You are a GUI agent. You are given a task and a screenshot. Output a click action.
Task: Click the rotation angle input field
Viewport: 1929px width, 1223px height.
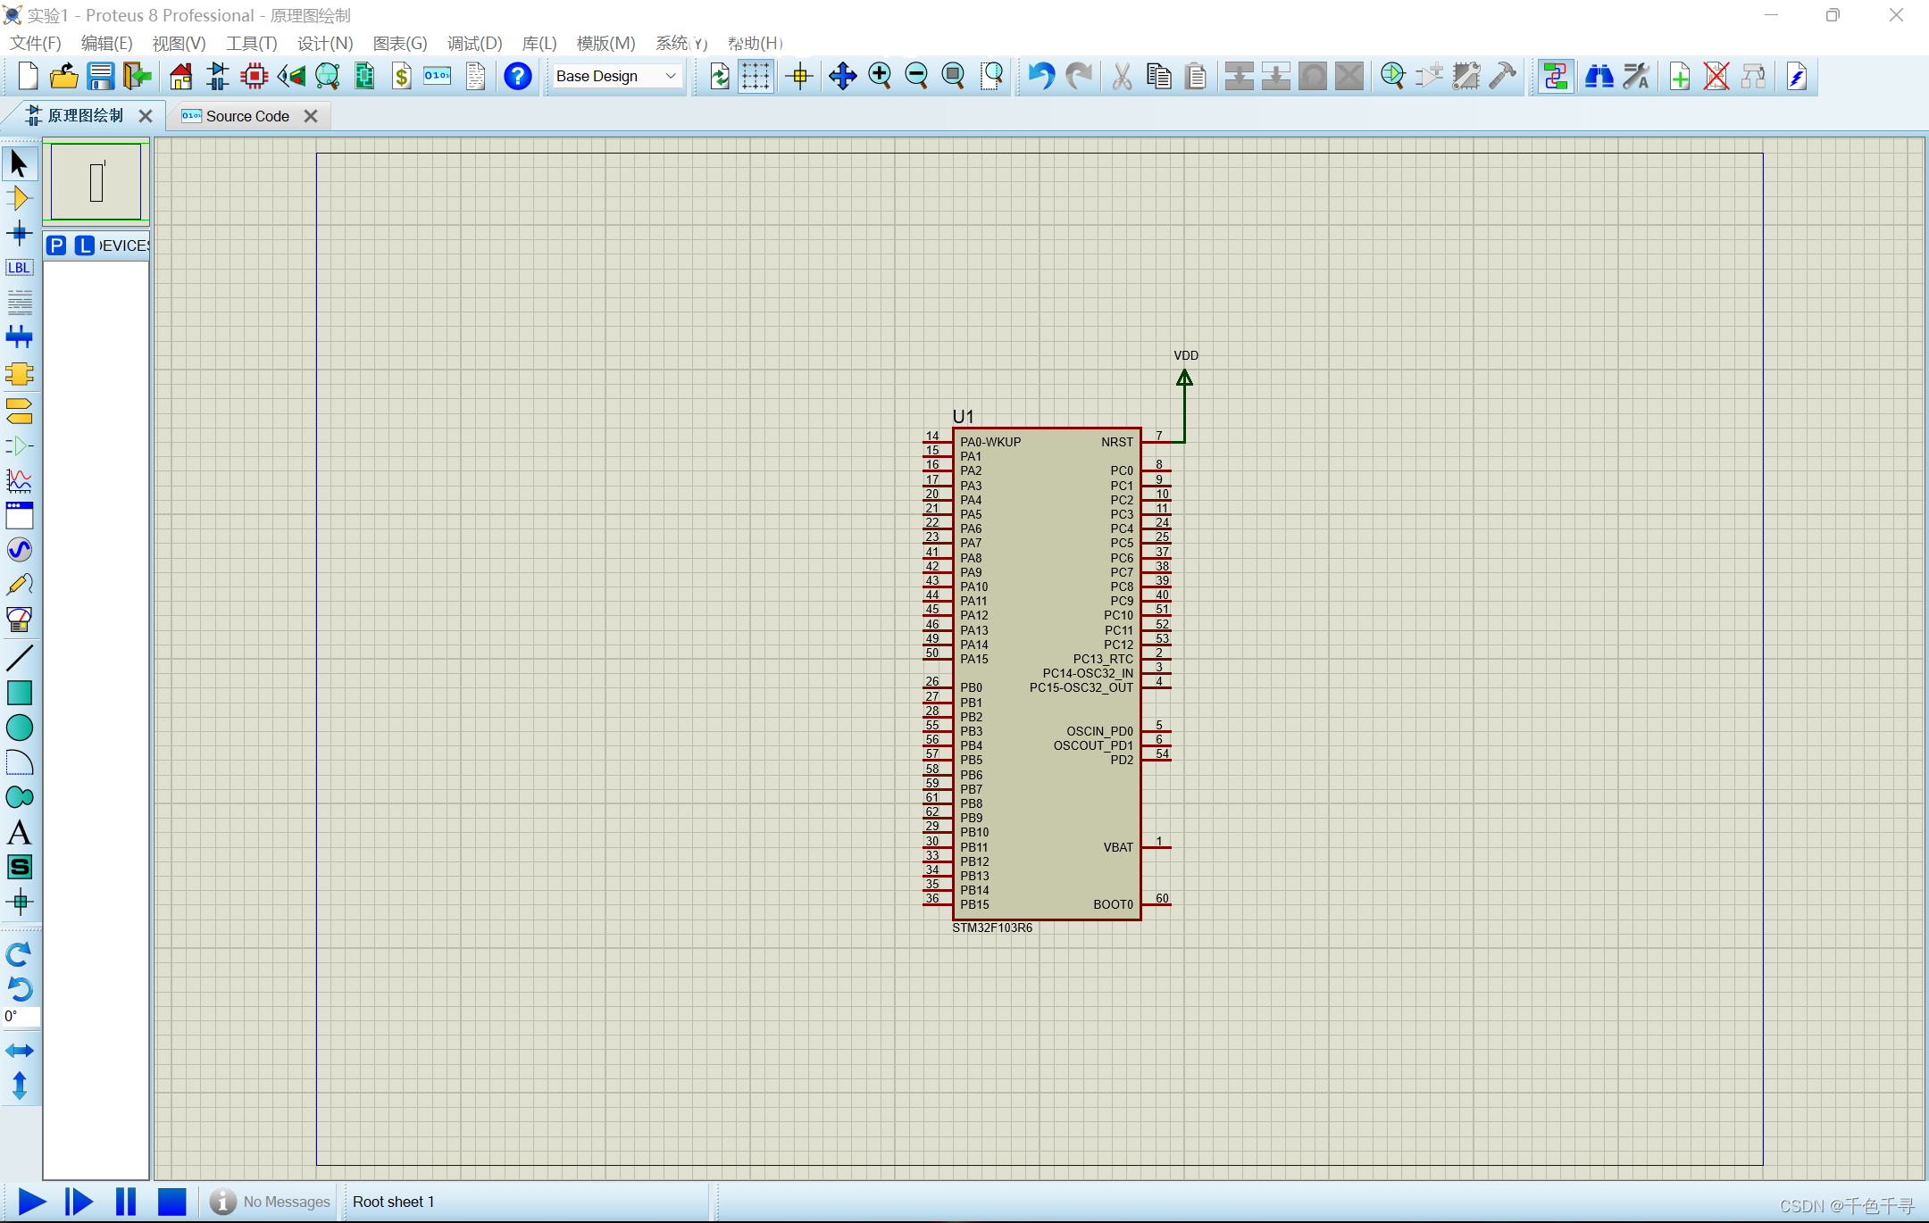pyautogui.click(x=21, y=1016)
